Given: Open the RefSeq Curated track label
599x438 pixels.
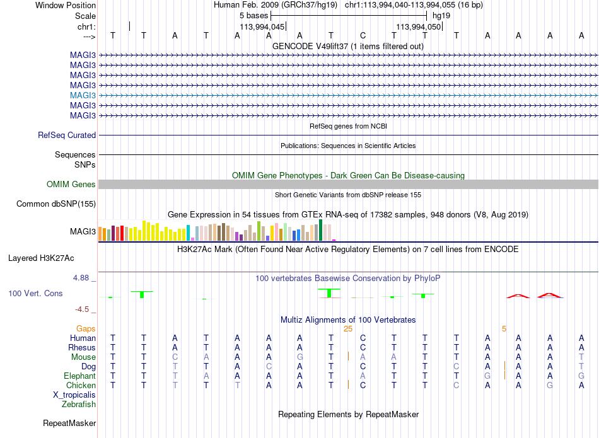Looking at the screenshot, I should (67, 135).
